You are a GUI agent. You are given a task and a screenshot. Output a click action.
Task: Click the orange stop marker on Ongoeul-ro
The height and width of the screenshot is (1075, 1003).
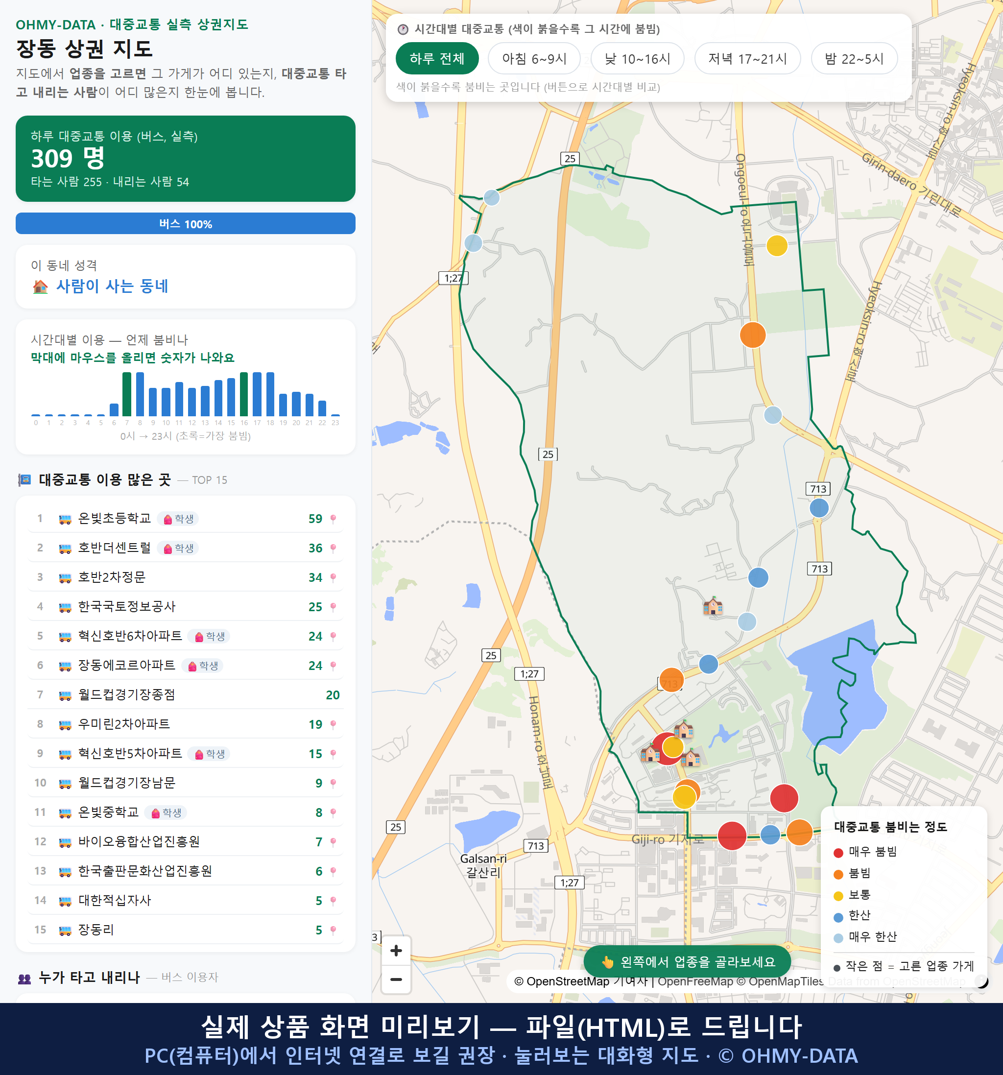click(753, 334)
